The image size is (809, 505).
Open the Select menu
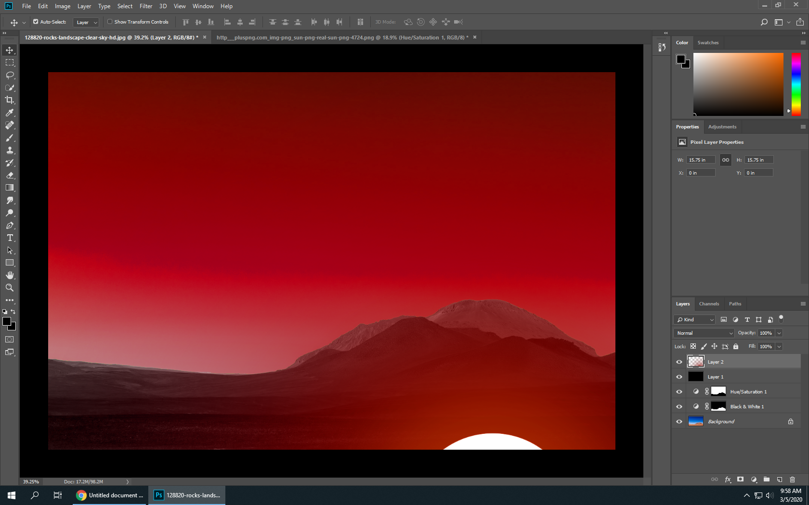tap(125, 6)
